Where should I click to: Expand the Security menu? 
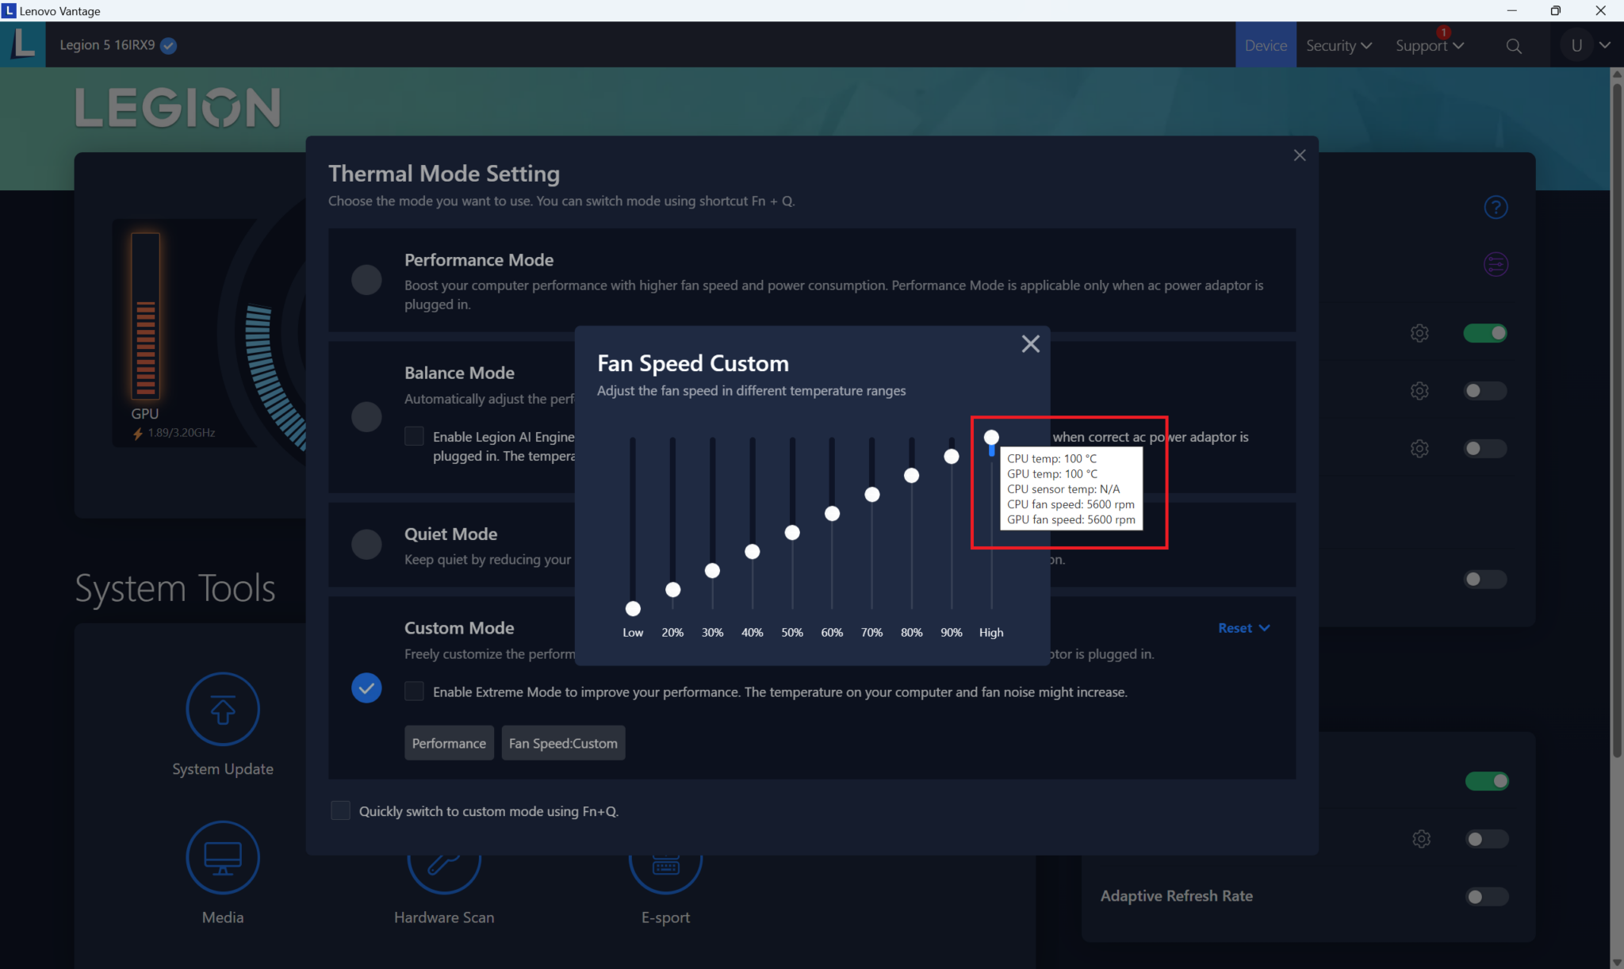[1339, 45]
